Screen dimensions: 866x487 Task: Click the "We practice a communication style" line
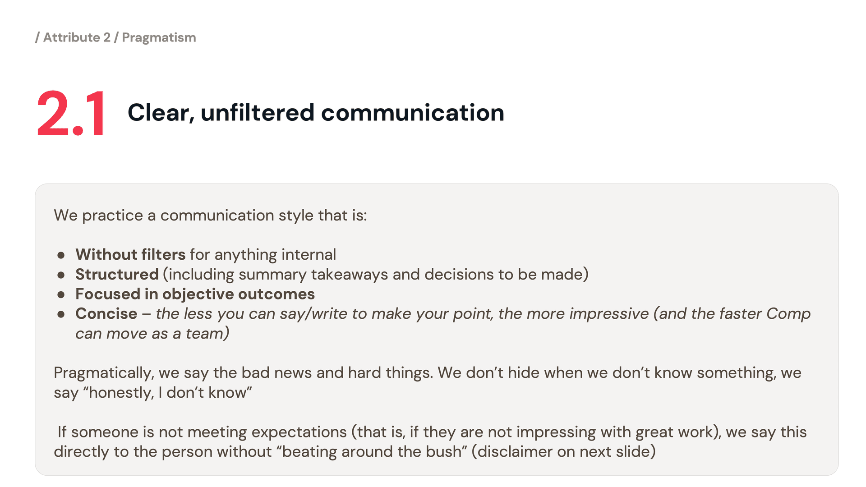click(x=210, y=216)
